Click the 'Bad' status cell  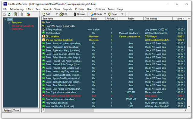click(x=94, y=96)
